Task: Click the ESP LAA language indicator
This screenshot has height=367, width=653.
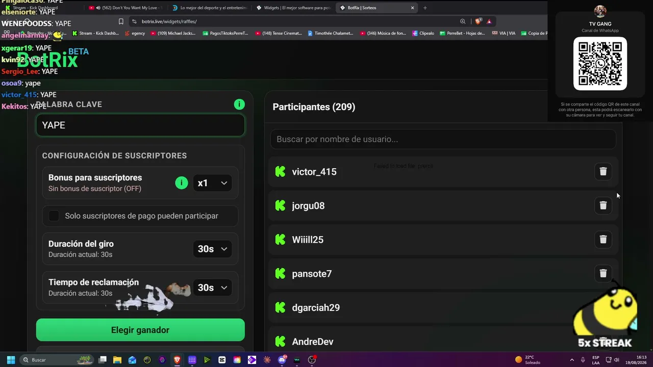Action: click(596, 360)
